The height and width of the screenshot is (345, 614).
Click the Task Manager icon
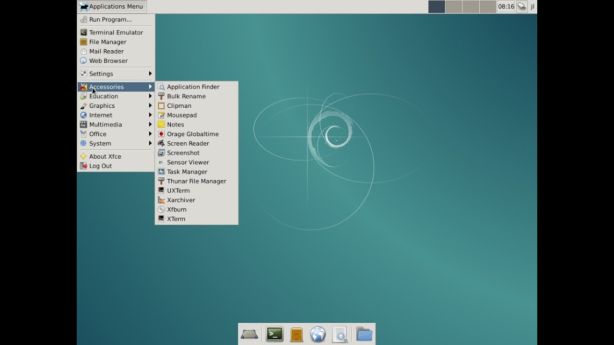tap(161, 172)
